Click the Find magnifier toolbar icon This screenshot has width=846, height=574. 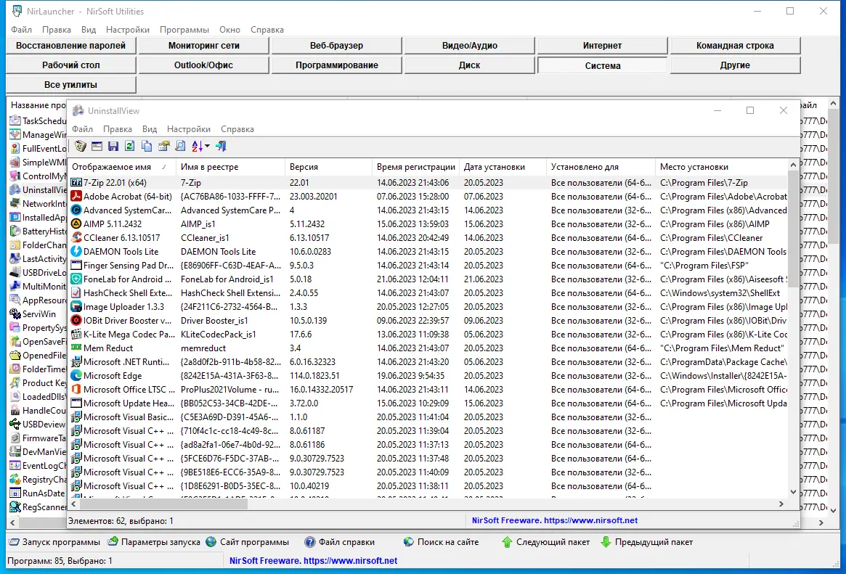(x=180, y=146)
